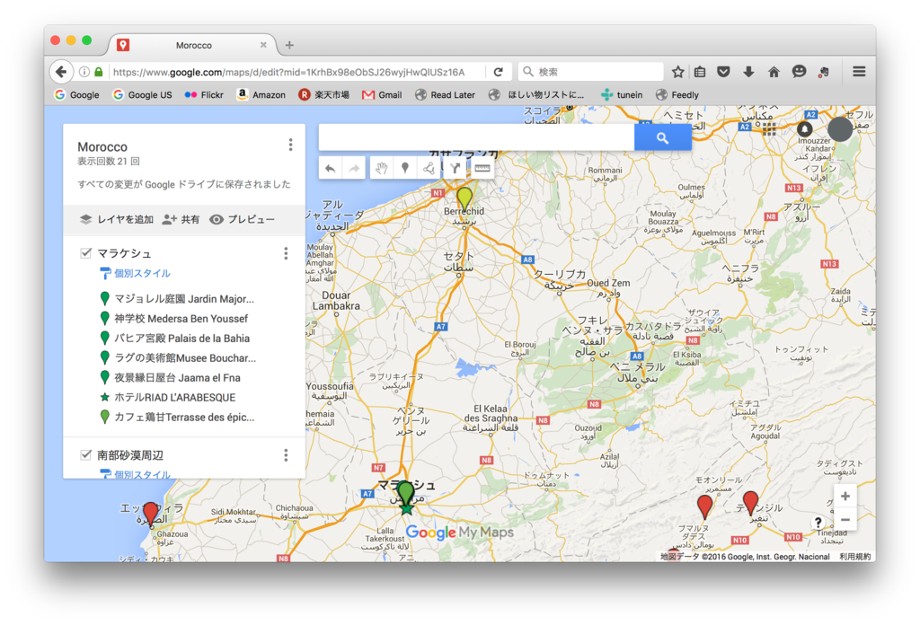Open the Google apps grid icon

[x=769, y=129]
